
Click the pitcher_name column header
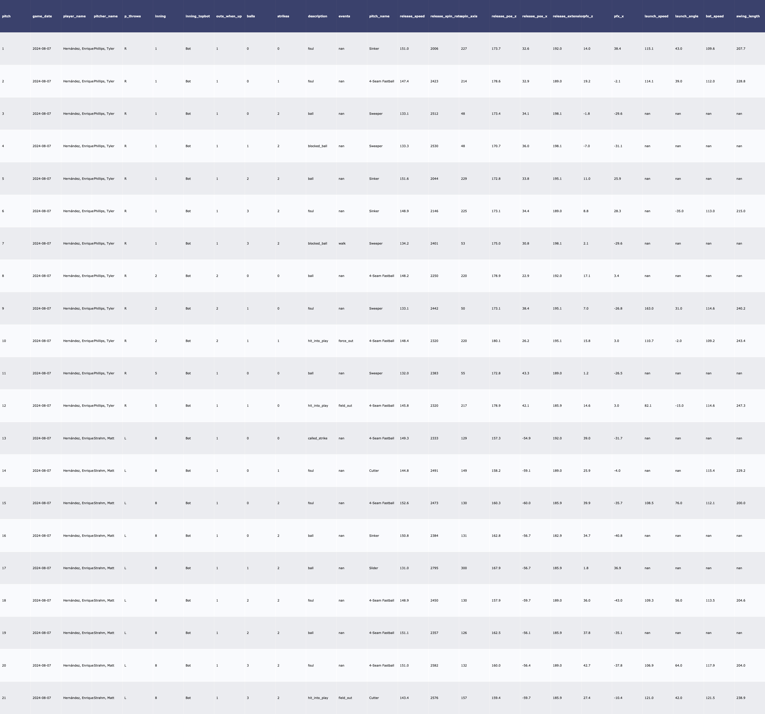106,16
